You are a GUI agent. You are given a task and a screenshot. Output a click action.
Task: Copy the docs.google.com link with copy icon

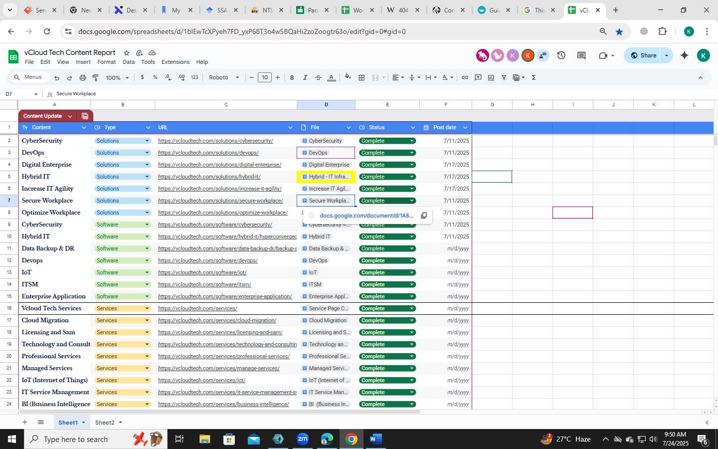pos(424,216)
